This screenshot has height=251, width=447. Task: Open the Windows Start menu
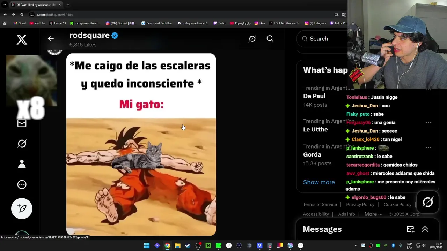[147, 245]
